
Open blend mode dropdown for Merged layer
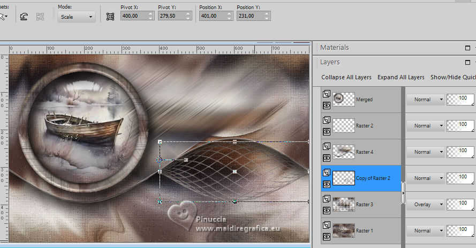pyautogui.click(x=425, y=100)
